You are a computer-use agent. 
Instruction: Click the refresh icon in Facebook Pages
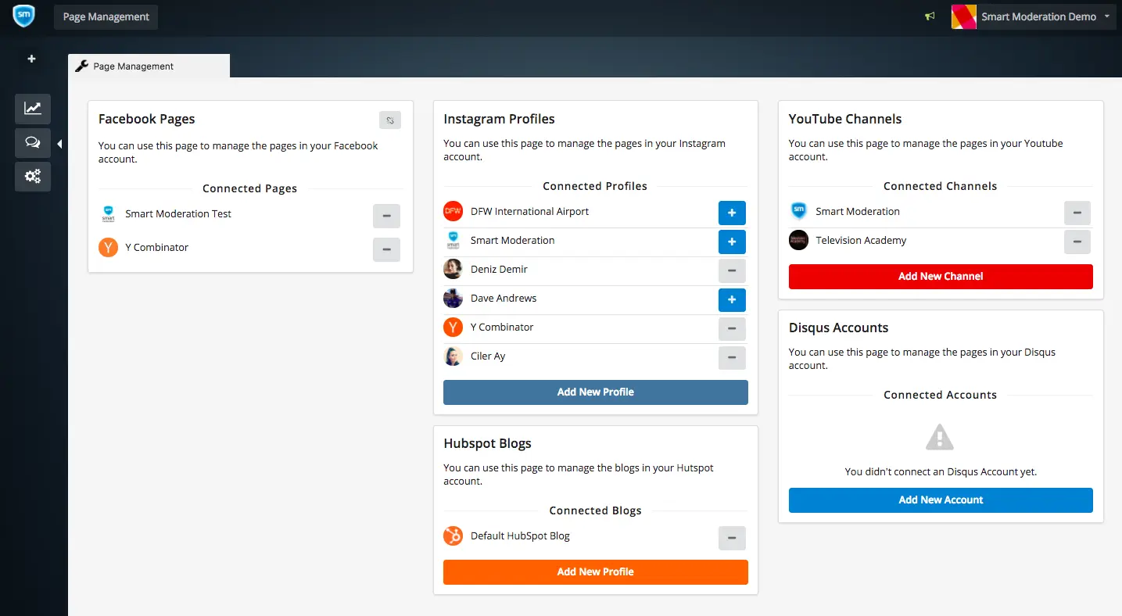(x=390, y=120)
